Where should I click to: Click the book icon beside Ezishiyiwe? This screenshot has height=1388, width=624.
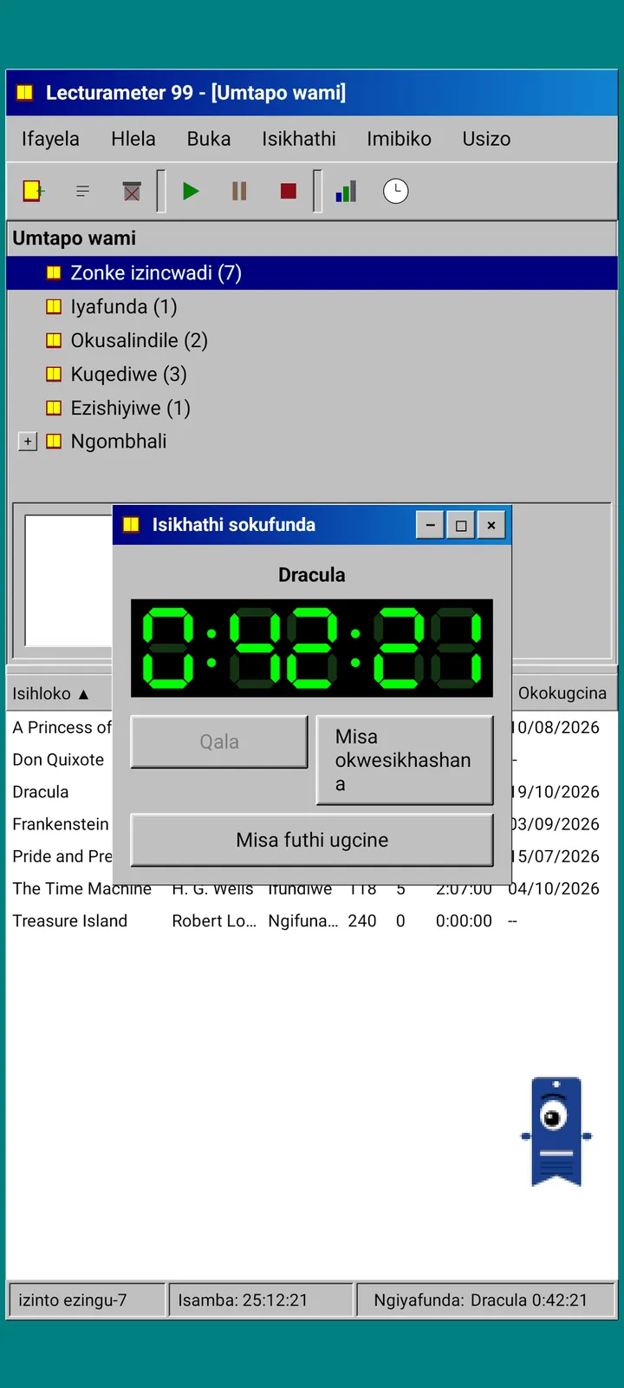coord(54,408)
